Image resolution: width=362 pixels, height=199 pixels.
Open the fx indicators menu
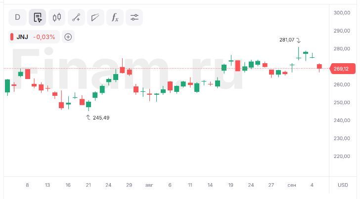115,17
